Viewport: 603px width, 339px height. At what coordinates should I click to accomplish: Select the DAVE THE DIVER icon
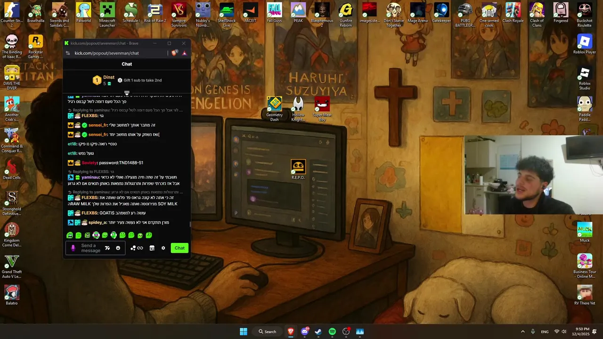pyautogui.click(x=12, y=77)
